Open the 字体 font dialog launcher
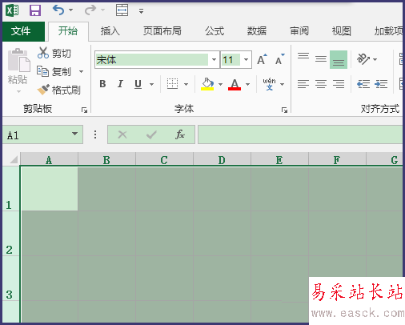The image size is (405, 325). pos(284,110)
